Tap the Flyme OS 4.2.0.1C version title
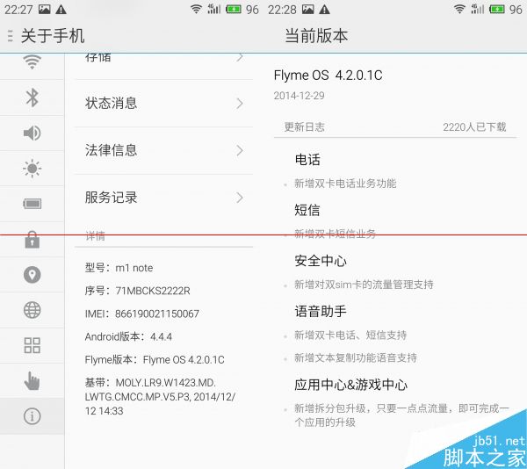Screen dimensions: 527x469 click(x=328, y=76)
